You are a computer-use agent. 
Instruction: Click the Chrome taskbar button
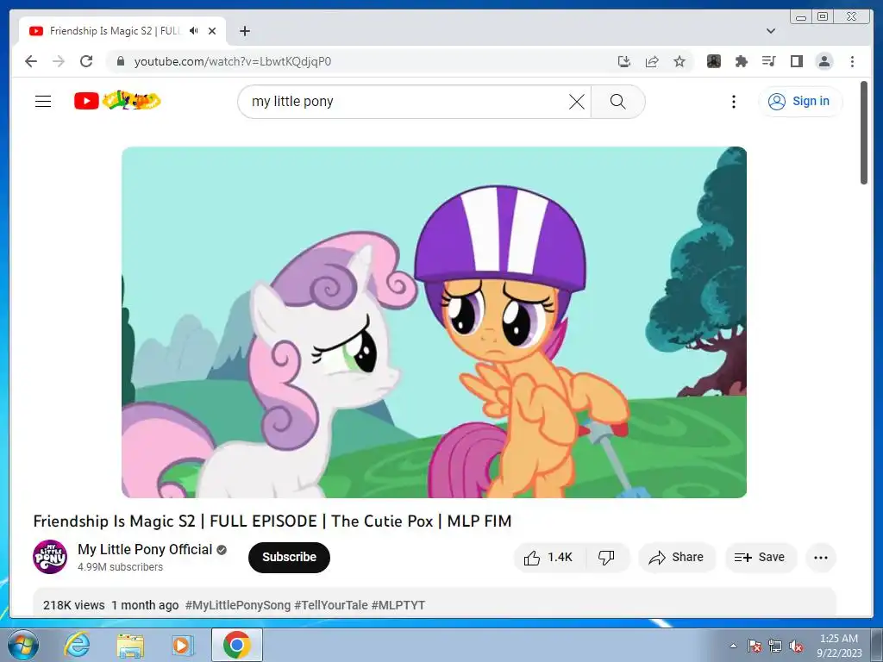click(236, 645)
